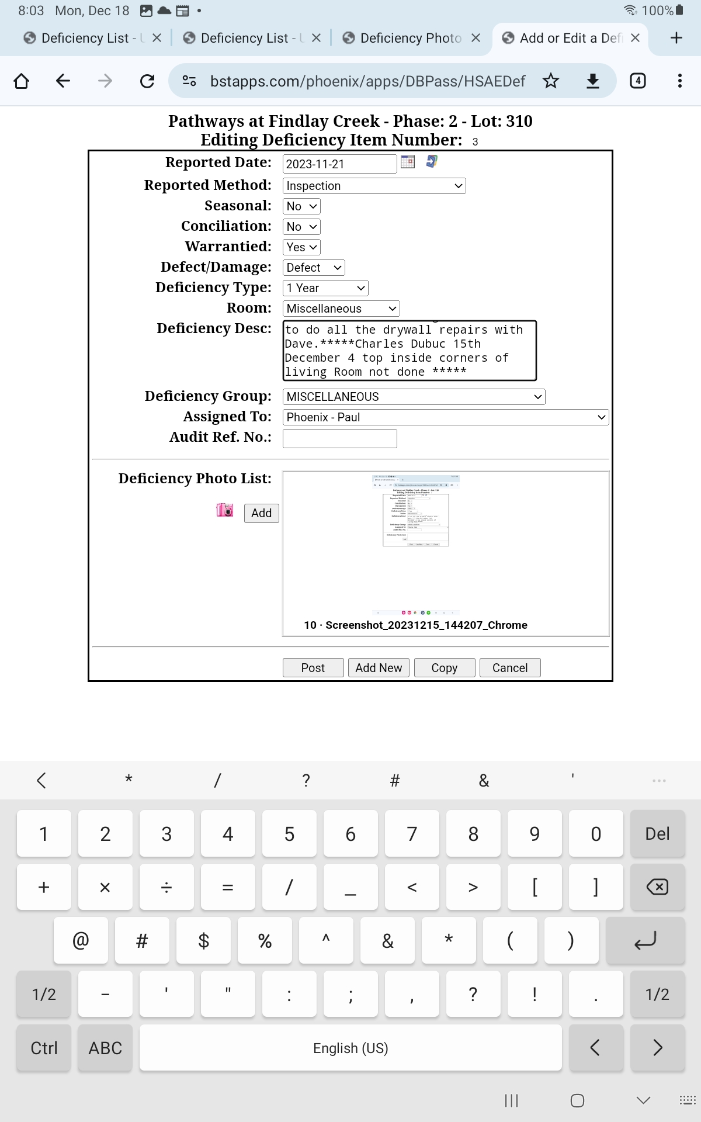Close the Deficiency Photo tab
Image resolution: width=701 pixels, height=1122 pixels.
[x=476, y=38]
